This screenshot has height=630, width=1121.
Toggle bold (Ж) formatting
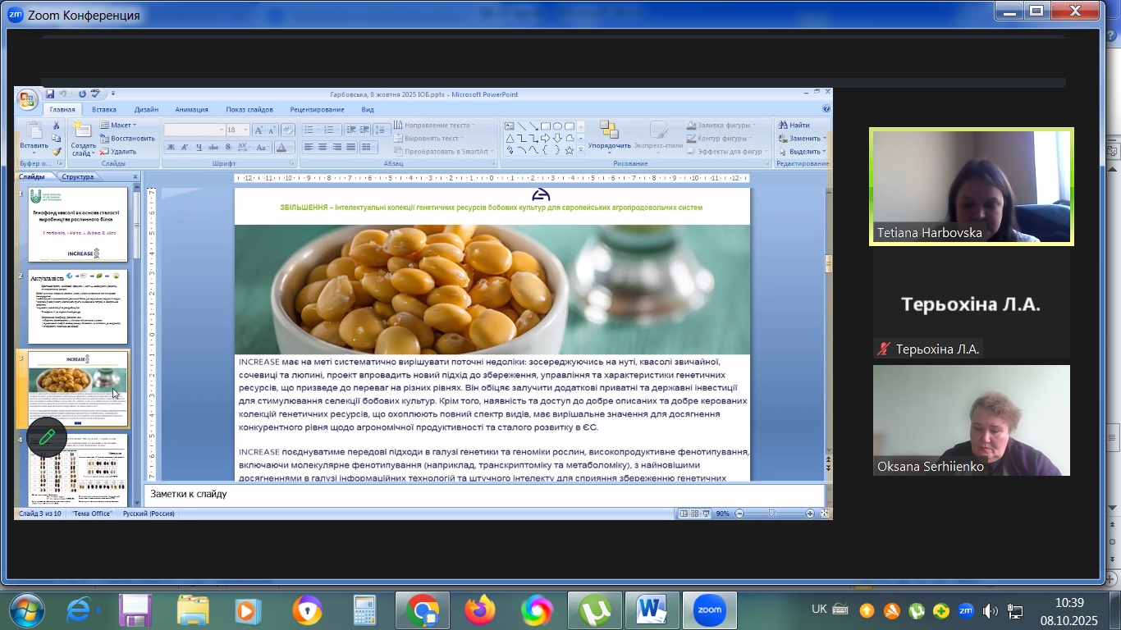[x=171, y=148]
